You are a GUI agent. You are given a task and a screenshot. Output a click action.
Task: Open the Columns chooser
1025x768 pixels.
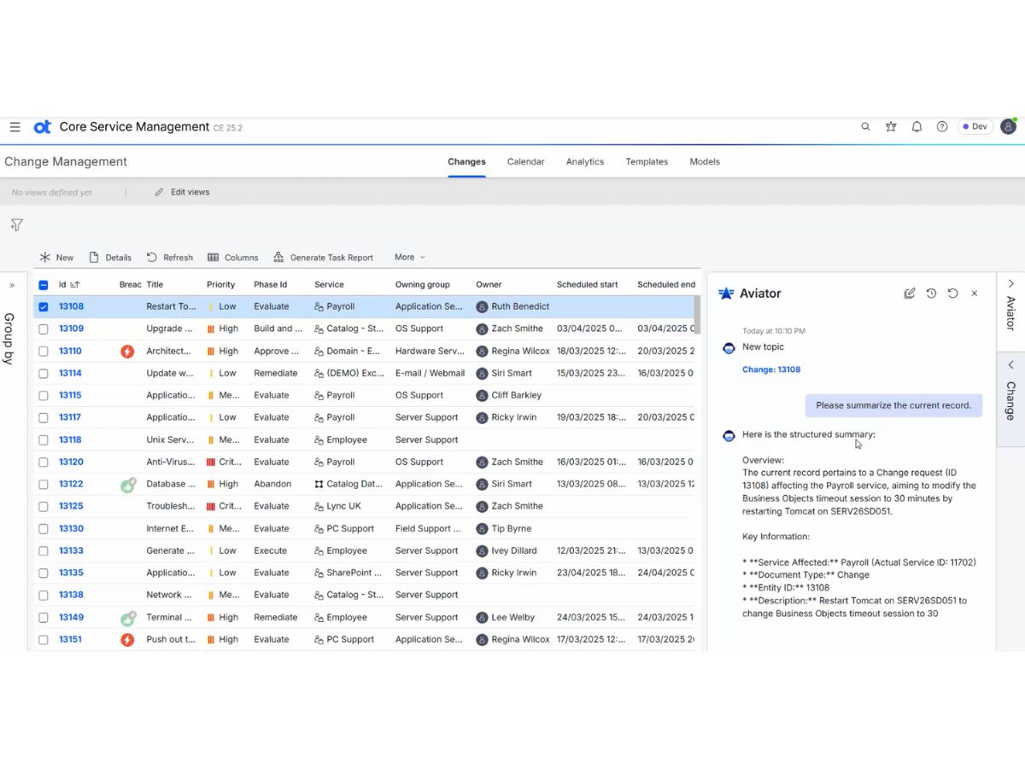click(232, 257)
